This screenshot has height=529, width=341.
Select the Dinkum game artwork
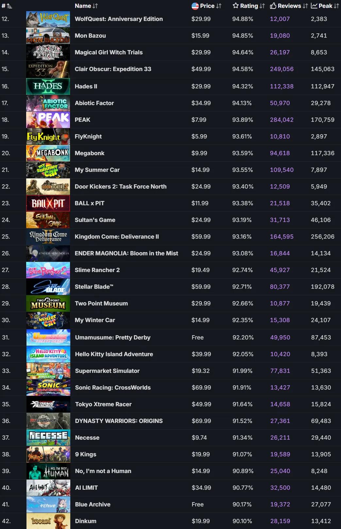coord(48,521)
